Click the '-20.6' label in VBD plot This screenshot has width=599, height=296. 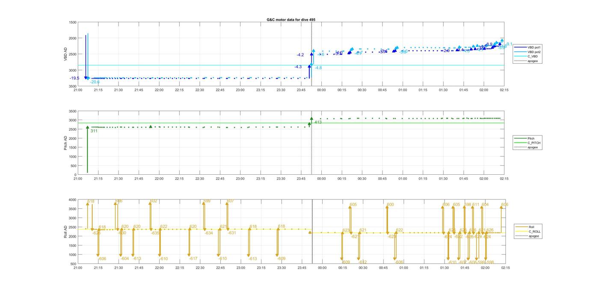pos(95,82)
